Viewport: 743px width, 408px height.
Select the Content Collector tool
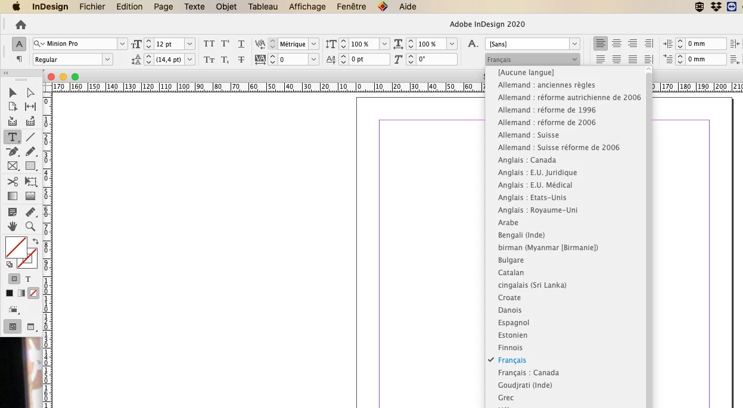(13, 122)
